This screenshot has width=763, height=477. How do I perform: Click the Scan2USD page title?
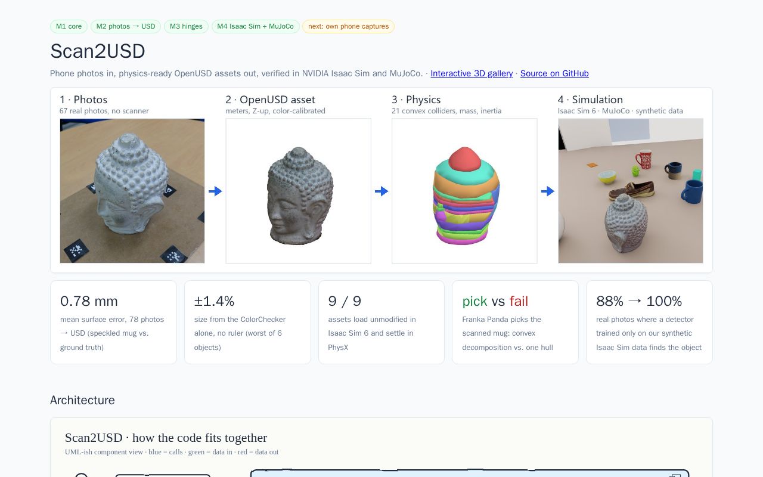pyautogui.click(x=98, y=51)
